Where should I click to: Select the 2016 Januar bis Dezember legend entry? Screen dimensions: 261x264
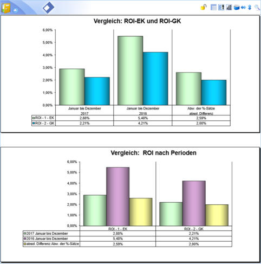[x=46, y=239]
